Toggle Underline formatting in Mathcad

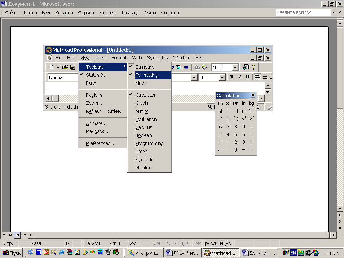click(x=247, y=77)
